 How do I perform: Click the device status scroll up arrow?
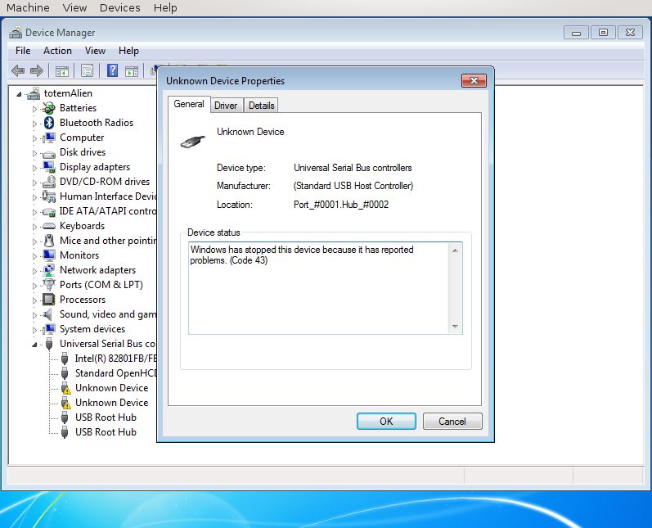pos(455,250)
